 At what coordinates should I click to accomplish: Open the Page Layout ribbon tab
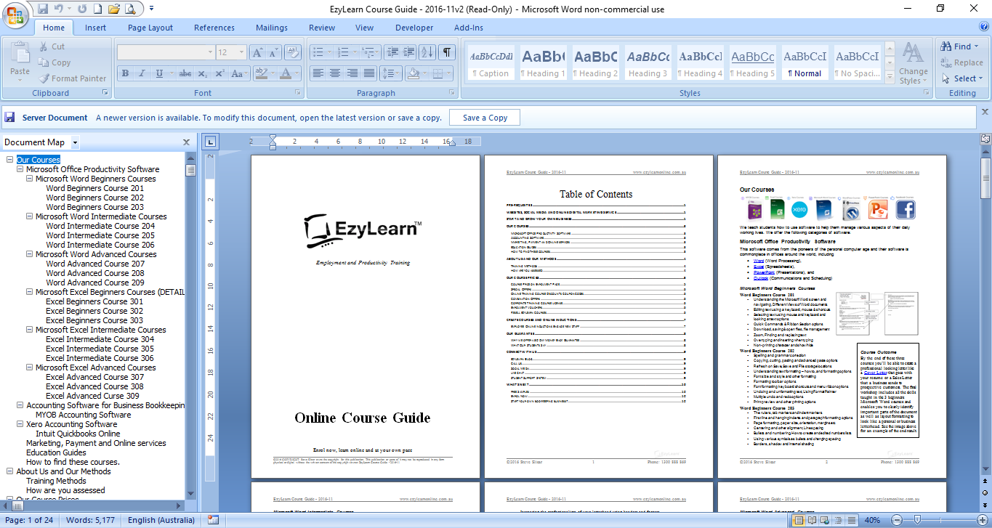(150, 28)
